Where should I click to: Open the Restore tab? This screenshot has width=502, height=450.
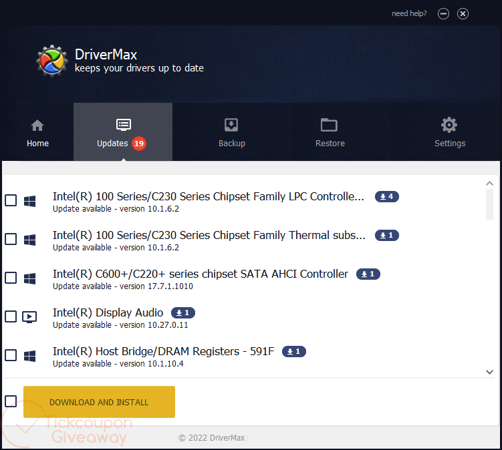(330, 132)
